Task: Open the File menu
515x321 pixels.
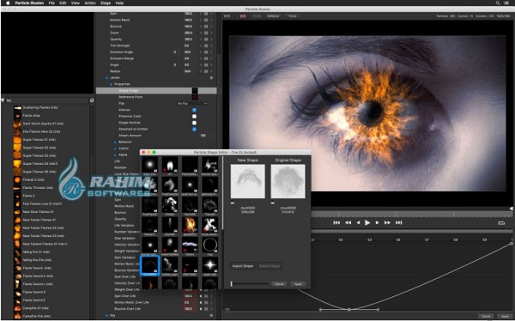Action: (x=51, y=3)
